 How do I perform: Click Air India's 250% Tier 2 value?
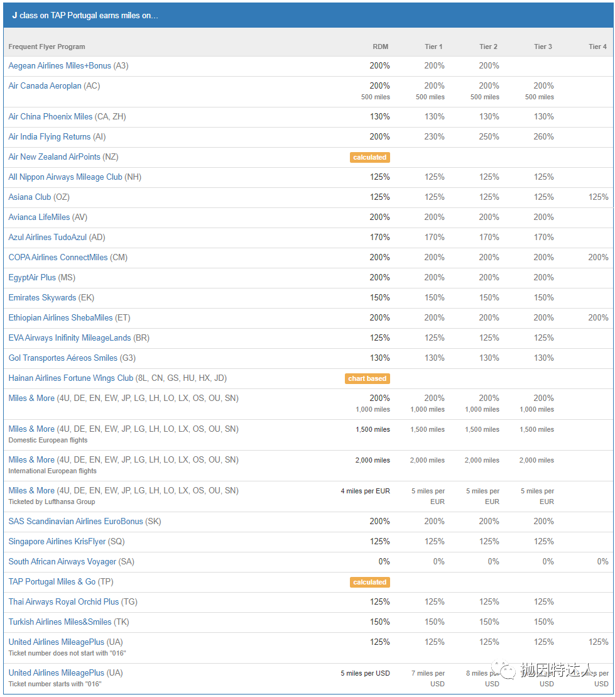[489, 136]
